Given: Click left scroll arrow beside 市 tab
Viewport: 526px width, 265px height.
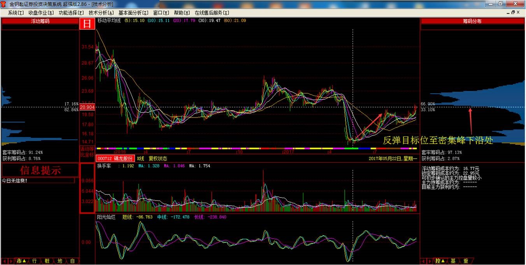Looking at the screenshot, I should [5, 261].
